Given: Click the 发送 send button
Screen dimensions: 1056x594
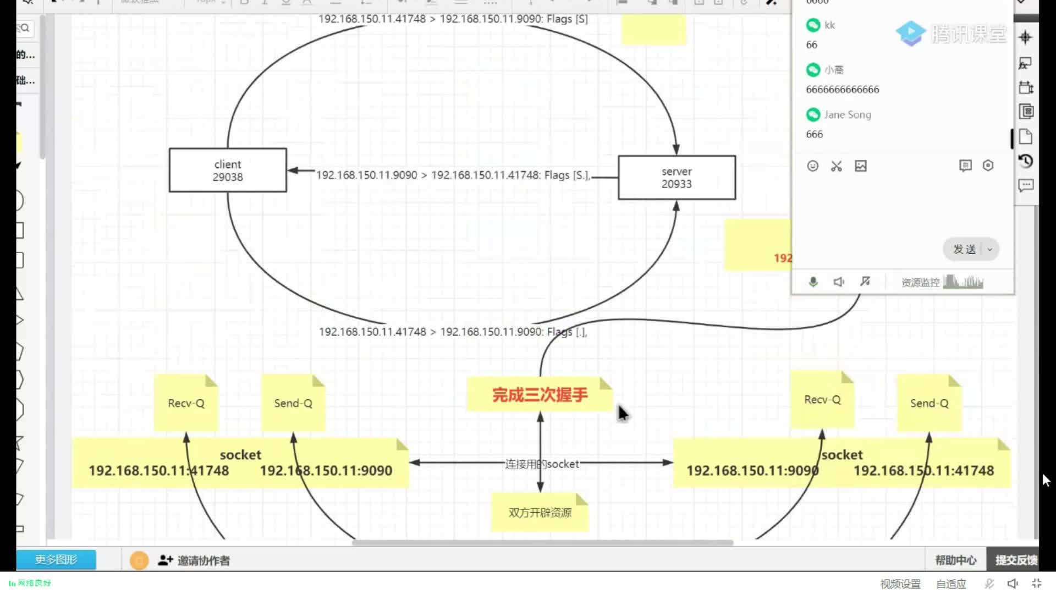Looking at the screenshot, I should pos(964,249).
